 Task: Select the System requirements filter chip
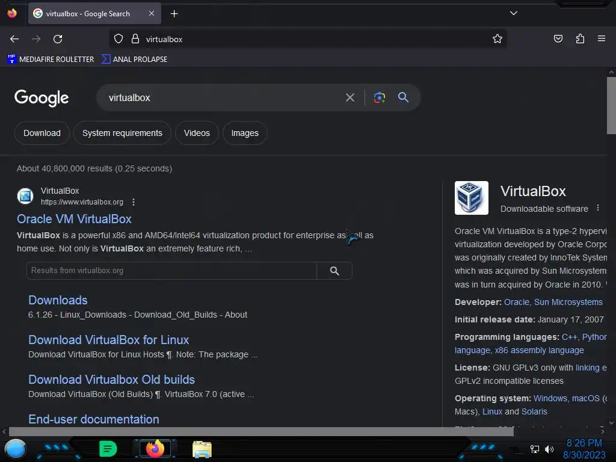pos(122,133)
